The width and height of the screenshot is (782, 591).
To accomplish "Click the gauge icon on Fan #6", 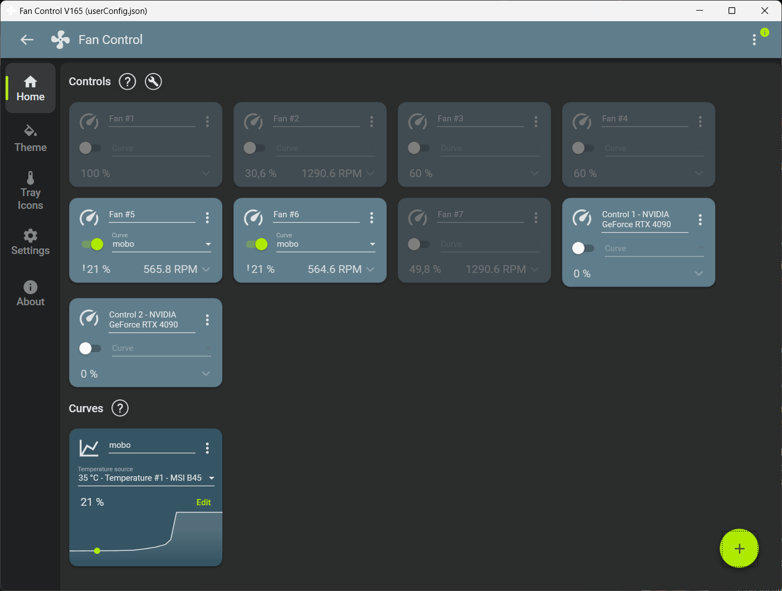I will click(x=253, y=217).
